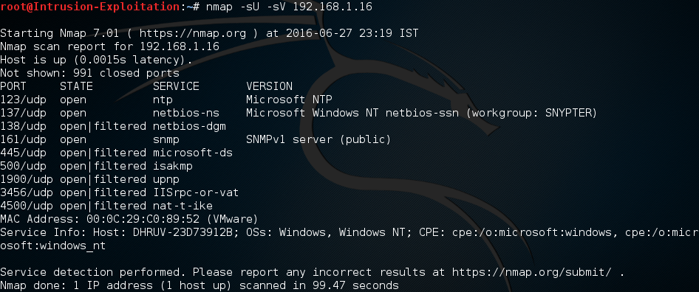Click the VERSION column header
Viewport: 699px width, 292px height.
coord(269,86)
